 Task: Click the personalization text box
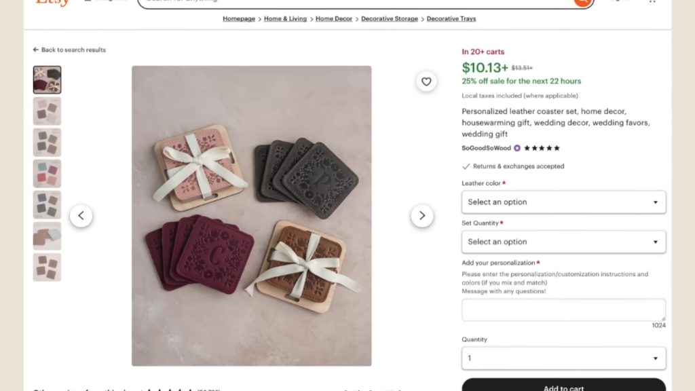coord(563,310)
